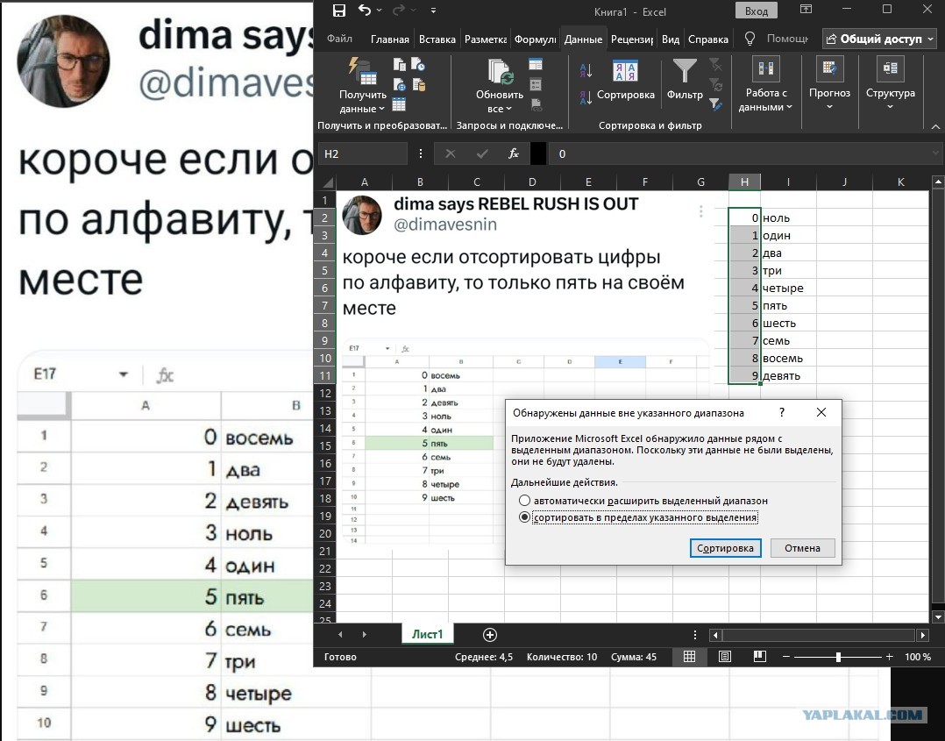Select сортировать в пределах указанного выделения radio

(524, 517)
